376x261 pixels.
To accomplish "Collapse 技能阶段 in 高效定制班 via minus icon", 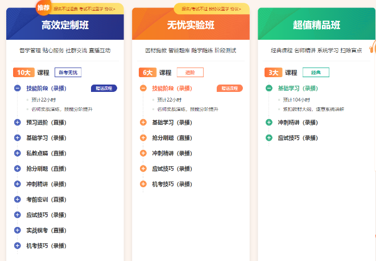I will click(17, 89).
